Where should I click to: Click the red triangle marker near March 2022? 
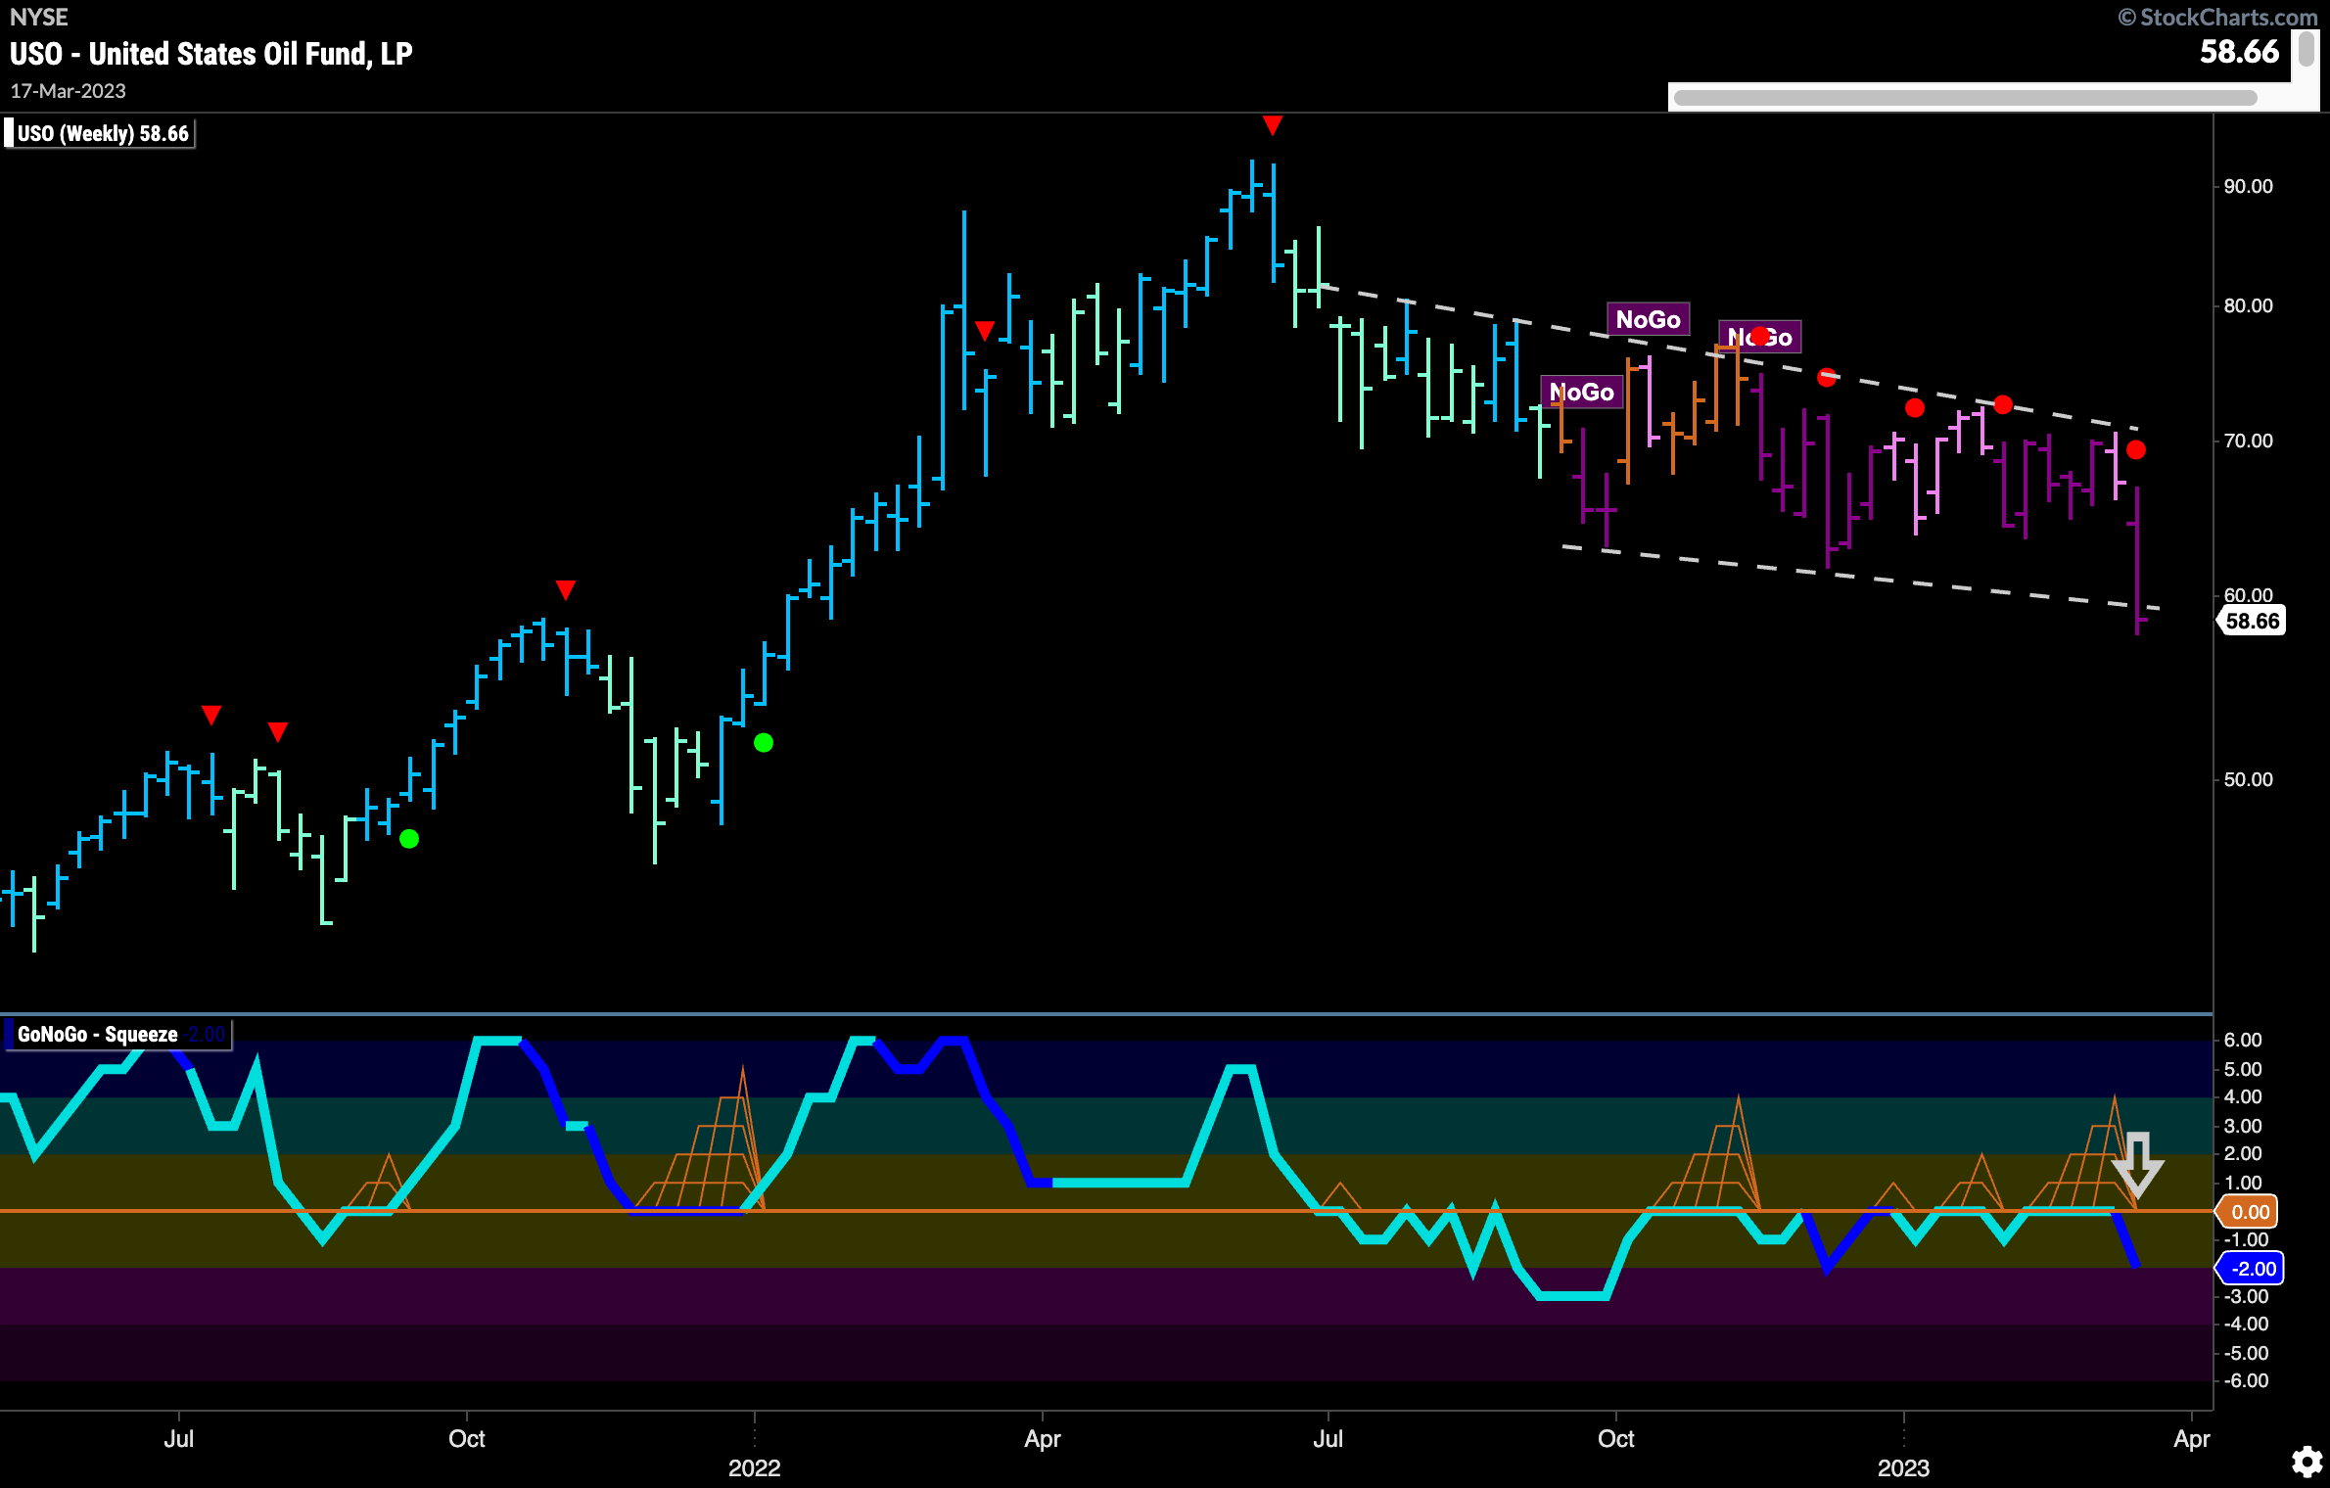(x=984, y=330)
